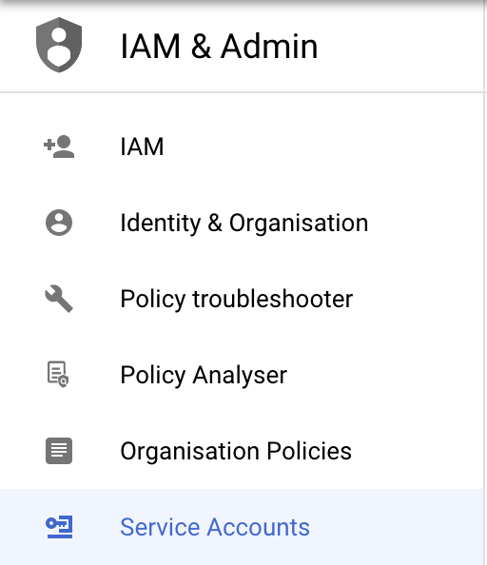
Task: Click the Policy troubleshooter wrench icon
Action: 59,299
